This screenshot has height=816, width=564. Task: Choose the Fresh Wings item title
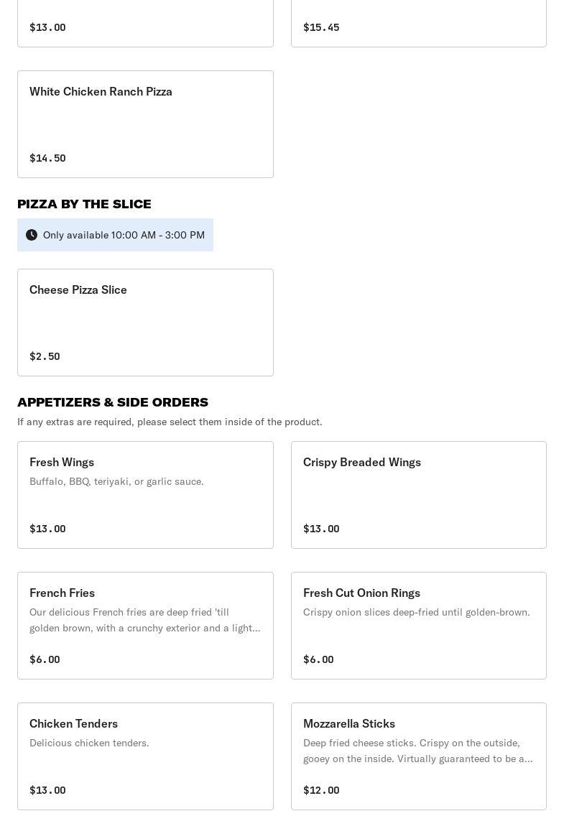click(x=62, y=463)
